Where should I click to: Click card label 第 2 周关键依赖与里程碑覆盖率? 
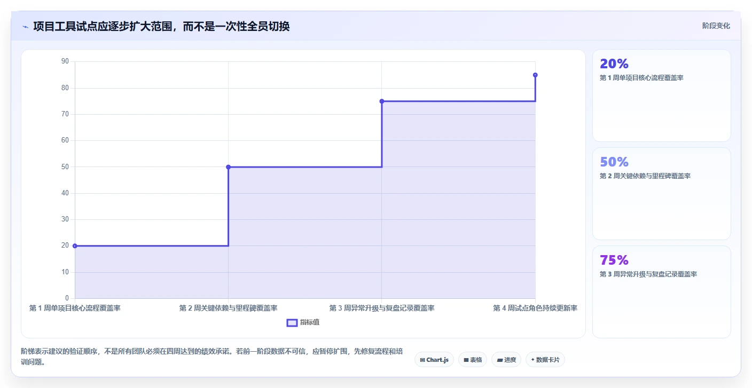point(645,176)
